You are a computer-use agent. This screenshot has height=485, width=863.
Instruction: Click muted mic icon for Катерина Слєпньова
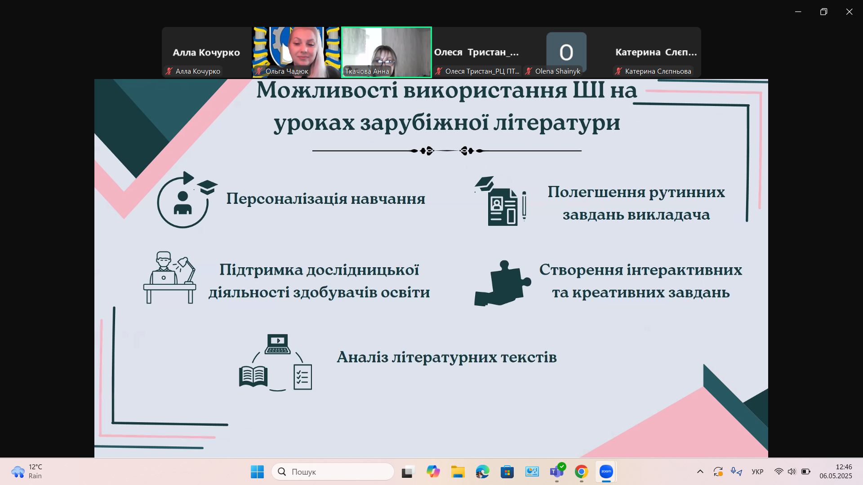click(x=618, y=71)
